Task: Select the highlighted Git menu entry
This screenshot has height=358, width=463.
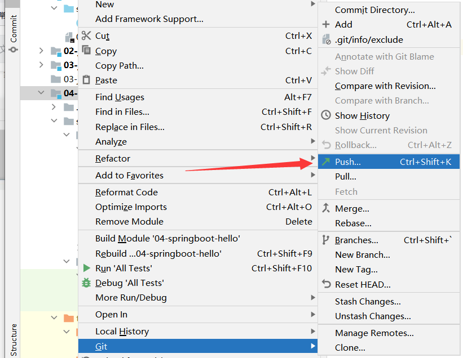Action: click(198, 346)
